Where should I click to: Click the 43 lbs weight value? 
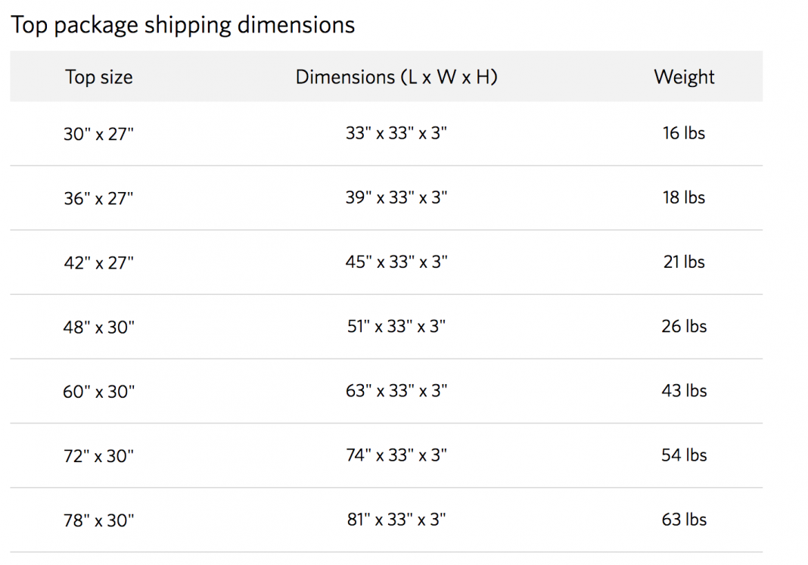pyautogui.click(x=684, y=391)
